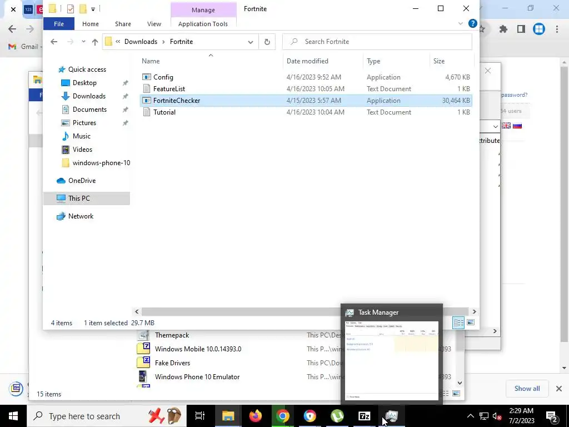Click Fortnite in the address breadcrumb
Screen dimensions: 569x427
click(182, 42)
